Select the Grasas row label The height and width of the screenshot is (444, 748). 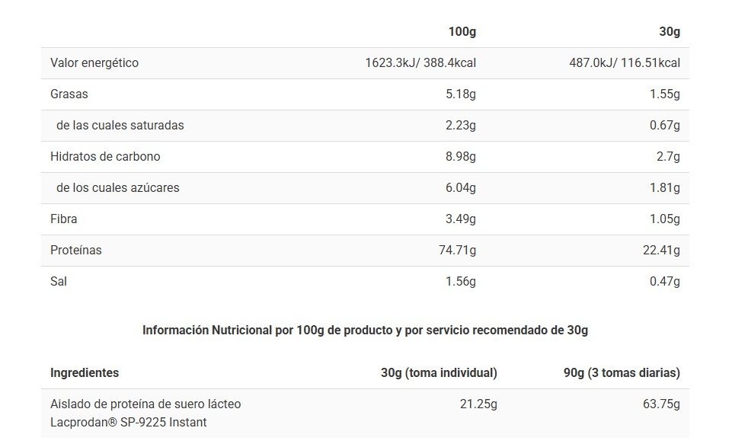pos(69,94)
